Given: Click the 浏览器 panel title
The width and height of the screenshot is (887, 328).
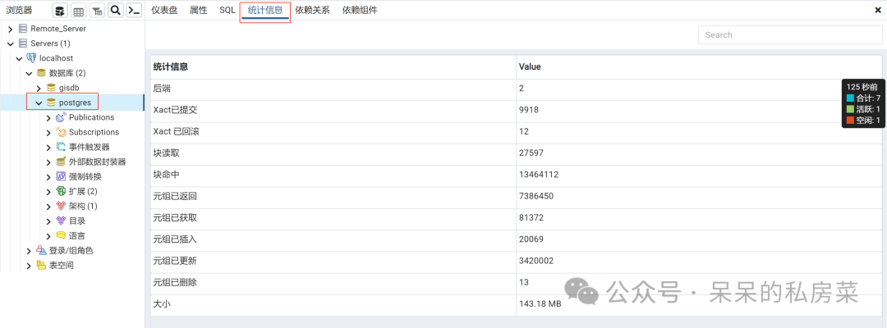Looking at the screenshot, I should pyautogui.click(x=19, y=10).
